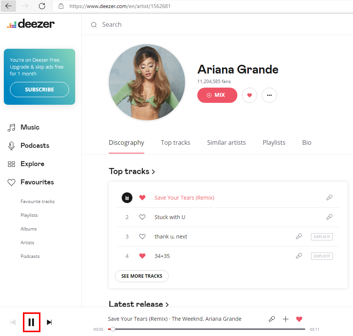Open the Bio tab
This screenshot has width=353, height=336.
tap(306, 142)
